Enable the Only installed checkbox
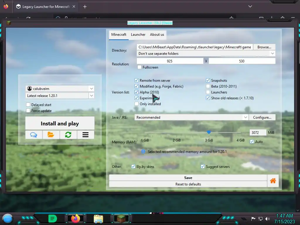The height and width of the screenshot is (225, 300). 137,104
